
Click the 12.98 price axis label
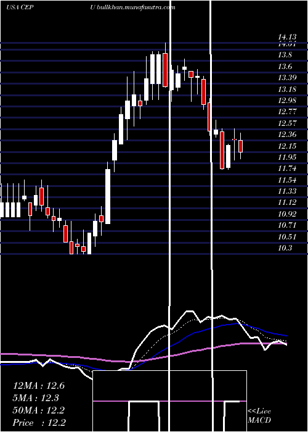click(x=287, y=100)
